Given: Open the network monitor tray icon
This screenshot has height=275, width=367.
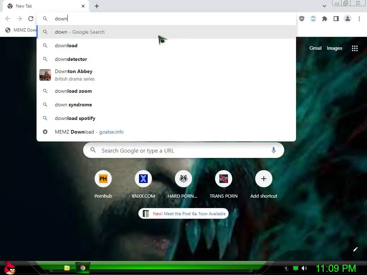Looking at the screenshot, I should (296, 268).
